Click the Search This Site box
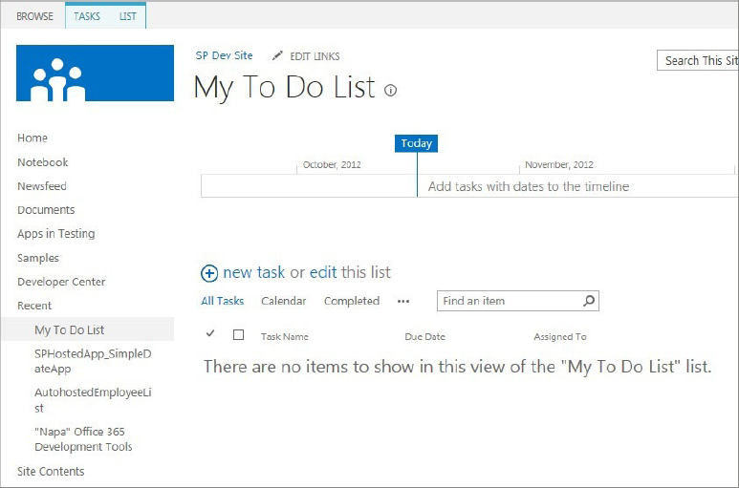Image resolution: width=739 pixels, height=488 pixels. point(698,61)
